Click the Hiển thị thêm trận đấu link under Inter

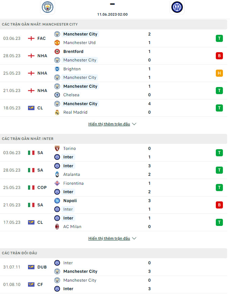(x=109, y=238)
